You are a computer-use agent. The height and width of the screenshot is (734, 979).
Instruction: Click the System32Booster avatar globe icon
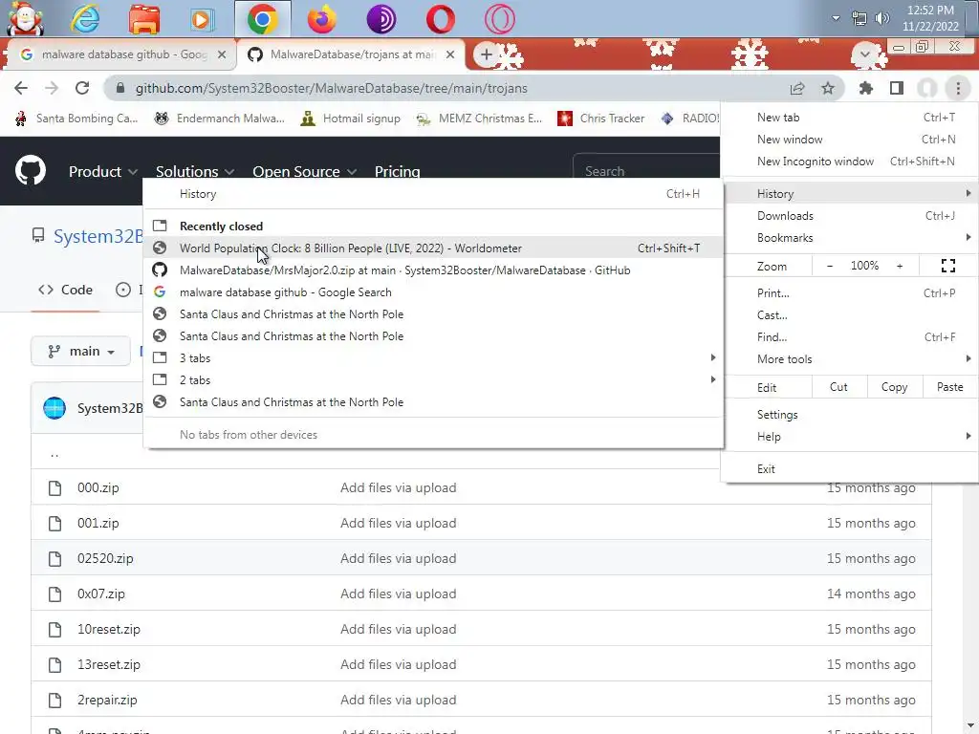click(54, 408)
